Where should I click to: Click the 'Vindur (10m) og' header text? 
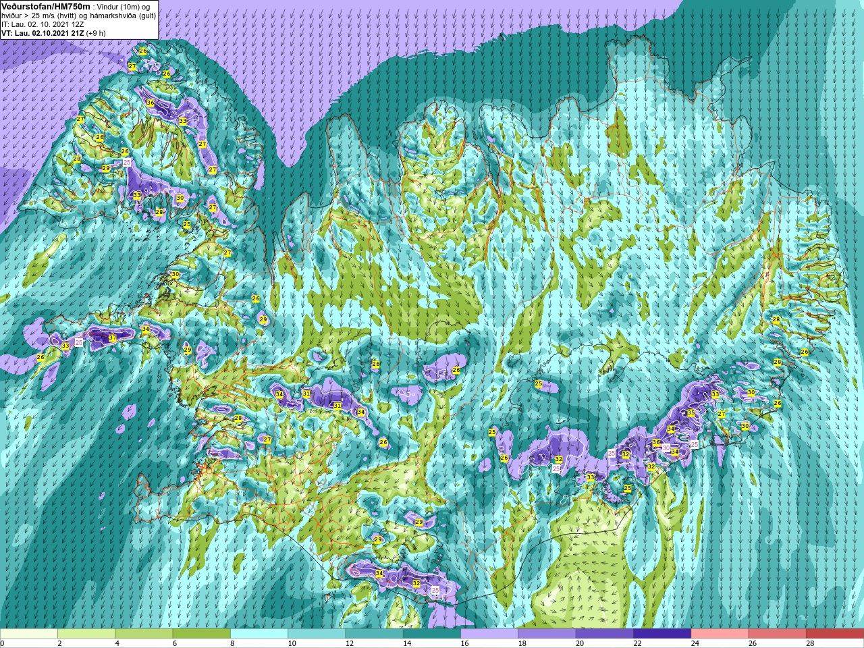tap(124, 7)
